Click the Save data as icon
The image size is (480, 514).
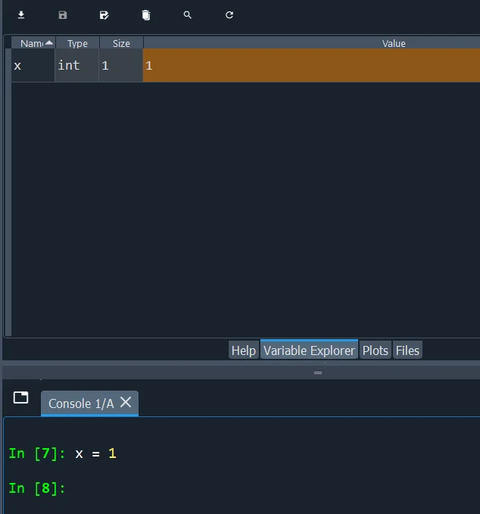[x=104, y=15]
